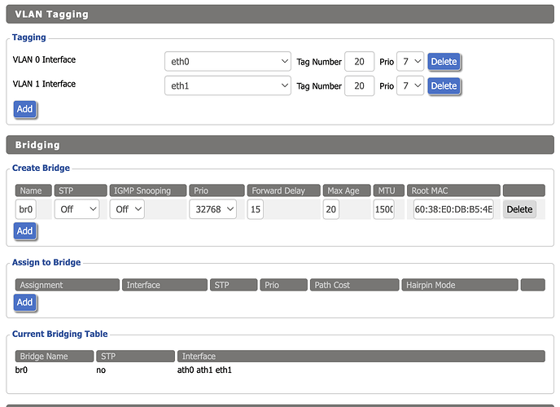Click the bridge Name field br0
The width and height of the screenshot is (560, 407).
click(x=26, y=209)
